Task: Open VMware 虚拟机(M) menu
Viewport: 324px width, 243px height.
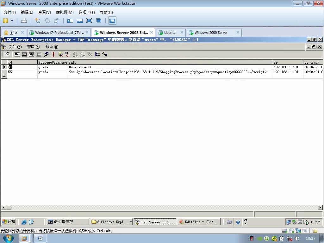Action: click(65, 12)
